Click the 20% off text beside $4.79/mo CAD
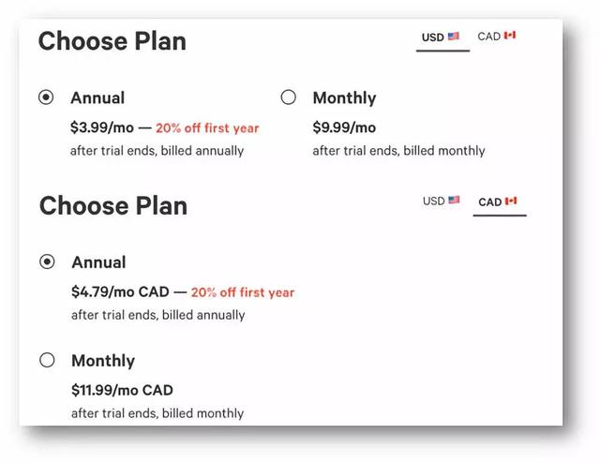600x463 pixels. (x=243, y=292)
